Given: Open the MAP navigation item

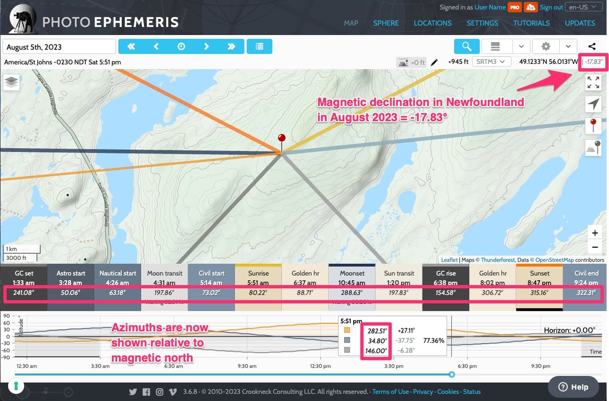Looking at the screenshot, I should (351, 23).
